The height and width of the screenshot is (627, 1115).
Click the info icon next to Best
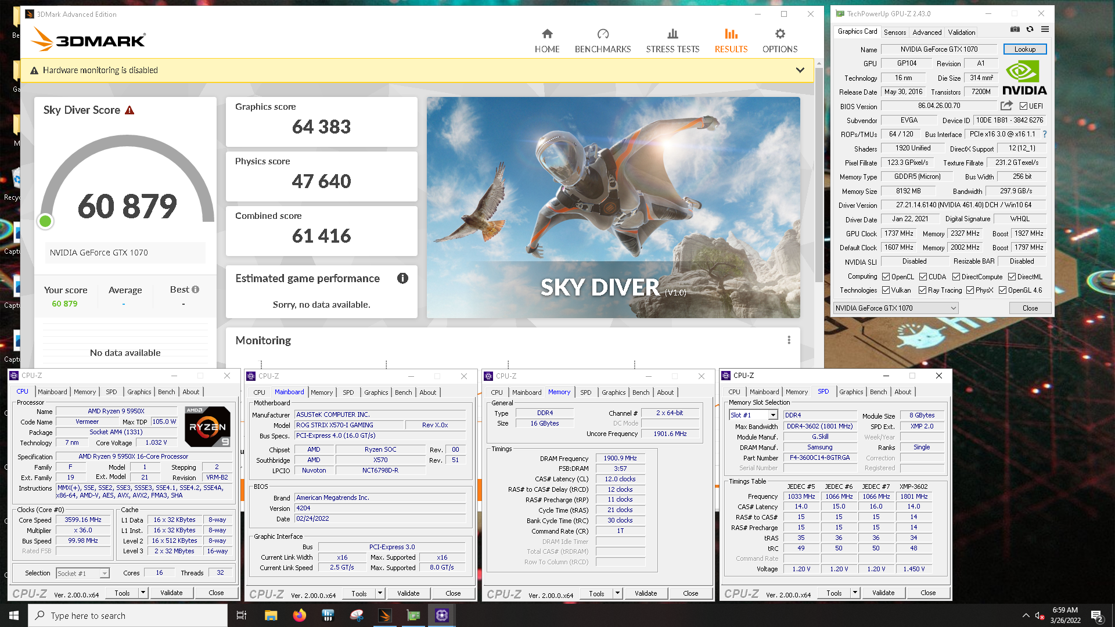pyautogui.click(x=196, y=290)
